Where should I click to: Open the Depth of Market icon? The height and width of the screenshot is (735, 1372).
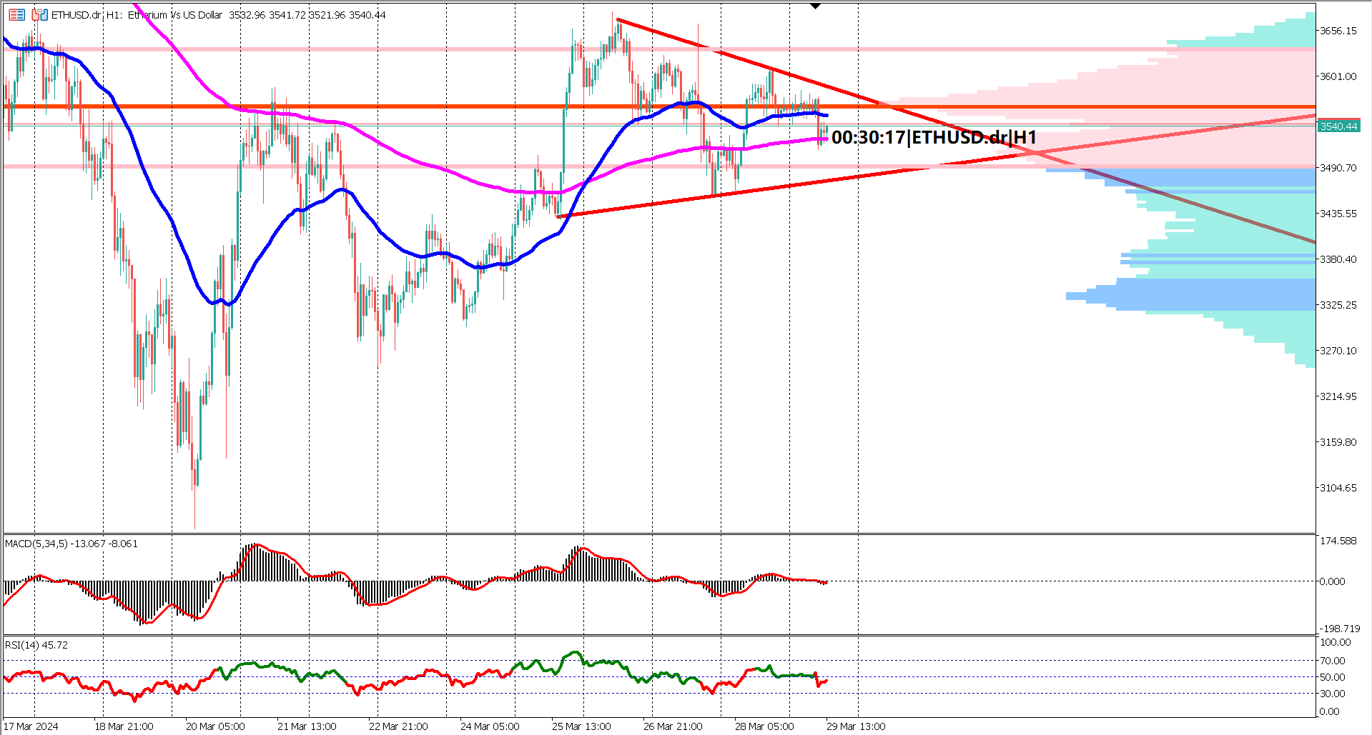(16, 15)
